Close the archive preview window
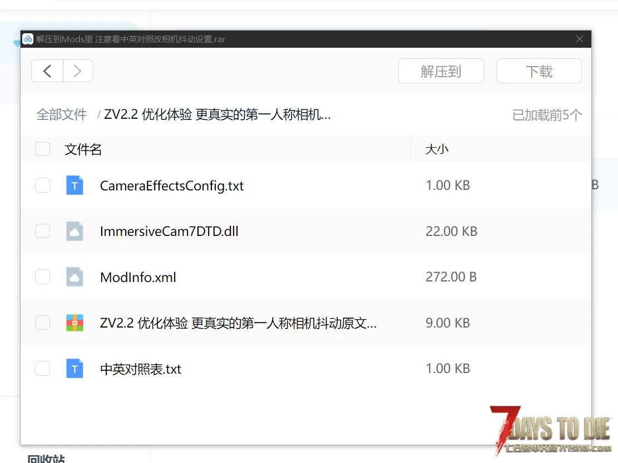 580,39
